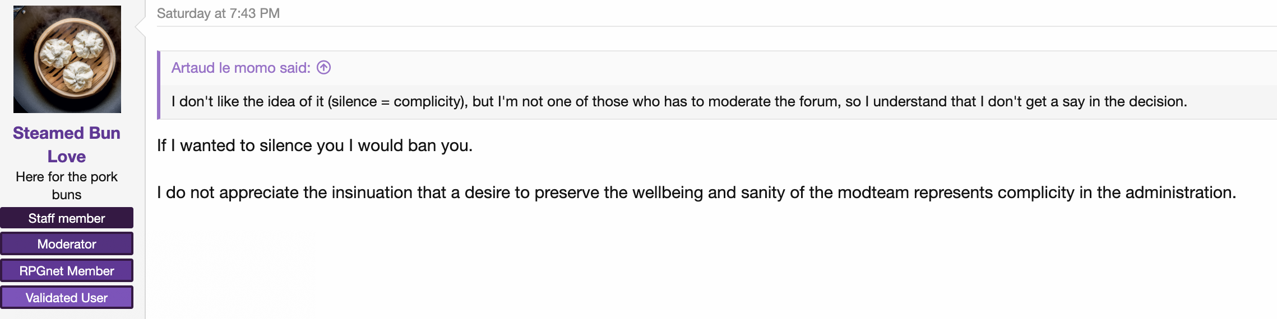Viewport: 1277px width, 319px height.
Task: Click the word 'Love' in the username
Action: pyautogui.click(x=67, y=157)
